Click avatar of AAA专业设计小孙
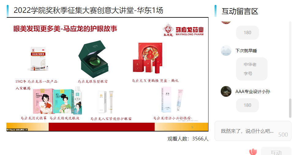This screenshot has height=155, width=304. click(x=226, y=92)
